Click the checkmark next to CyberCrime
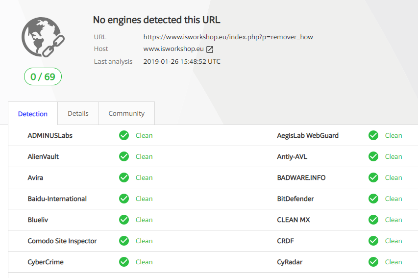Viewport: 418px width, 278px height. (124, 262)
